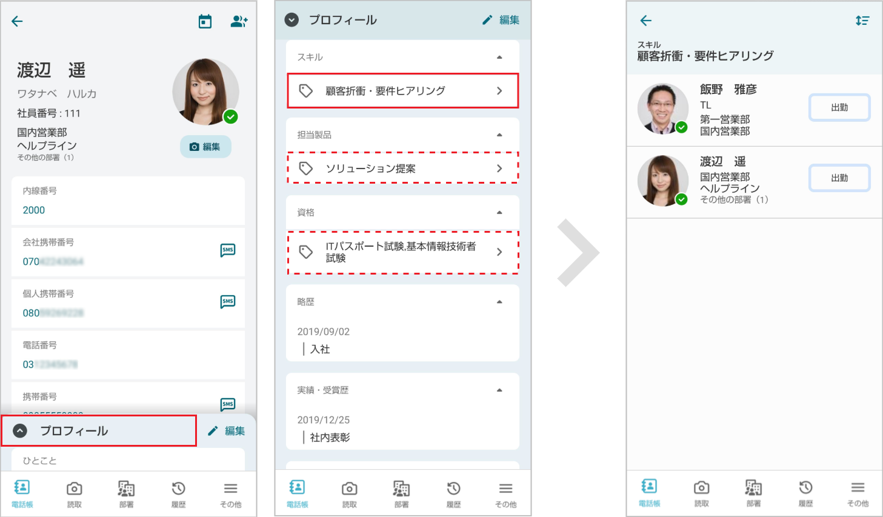Screen dimensions: 883x517
Task: Collapse the 資格 section
Action: click(x=499, y=212)
